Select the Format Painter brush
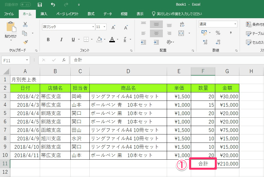264x177 pixels. click(x=25, y=42)
